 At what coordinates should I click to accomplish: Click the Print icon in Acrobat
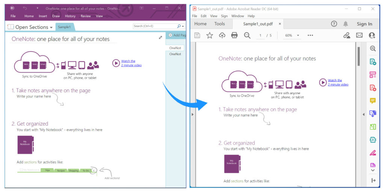pos(234,35)
